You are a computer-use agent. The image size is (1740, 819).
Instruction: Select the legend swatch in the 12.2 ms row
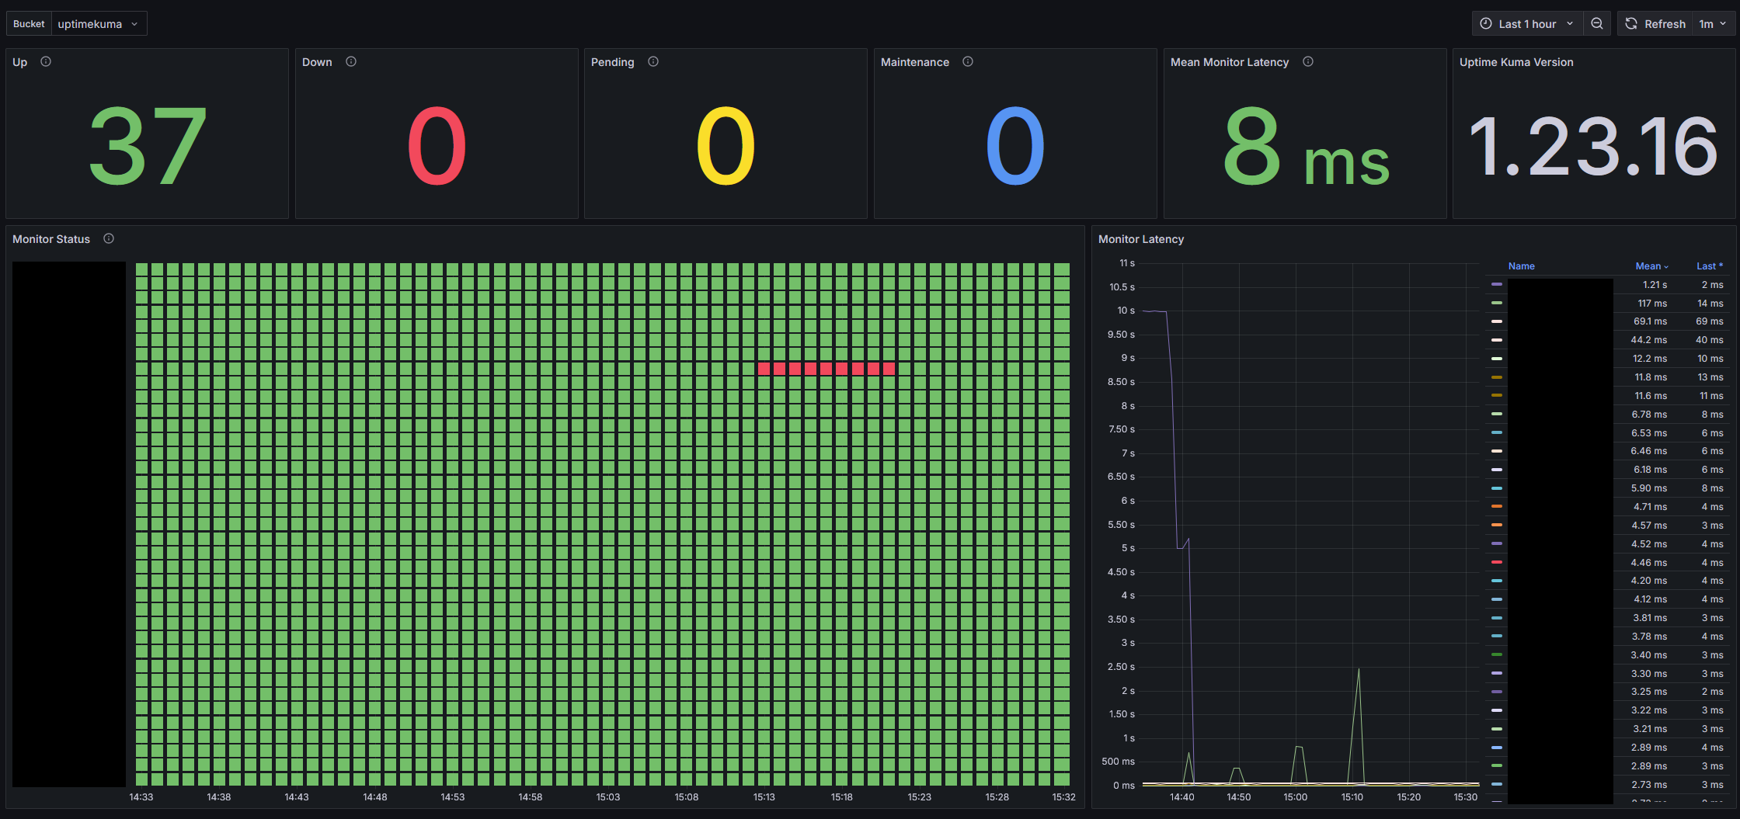pyautogui.click(x=1497, y=359)
